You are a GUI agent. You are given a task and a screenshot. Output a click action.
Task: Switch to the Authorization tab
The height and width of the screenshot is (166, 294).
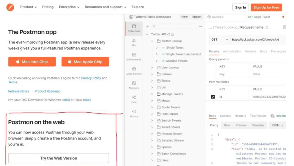[232, 51]
